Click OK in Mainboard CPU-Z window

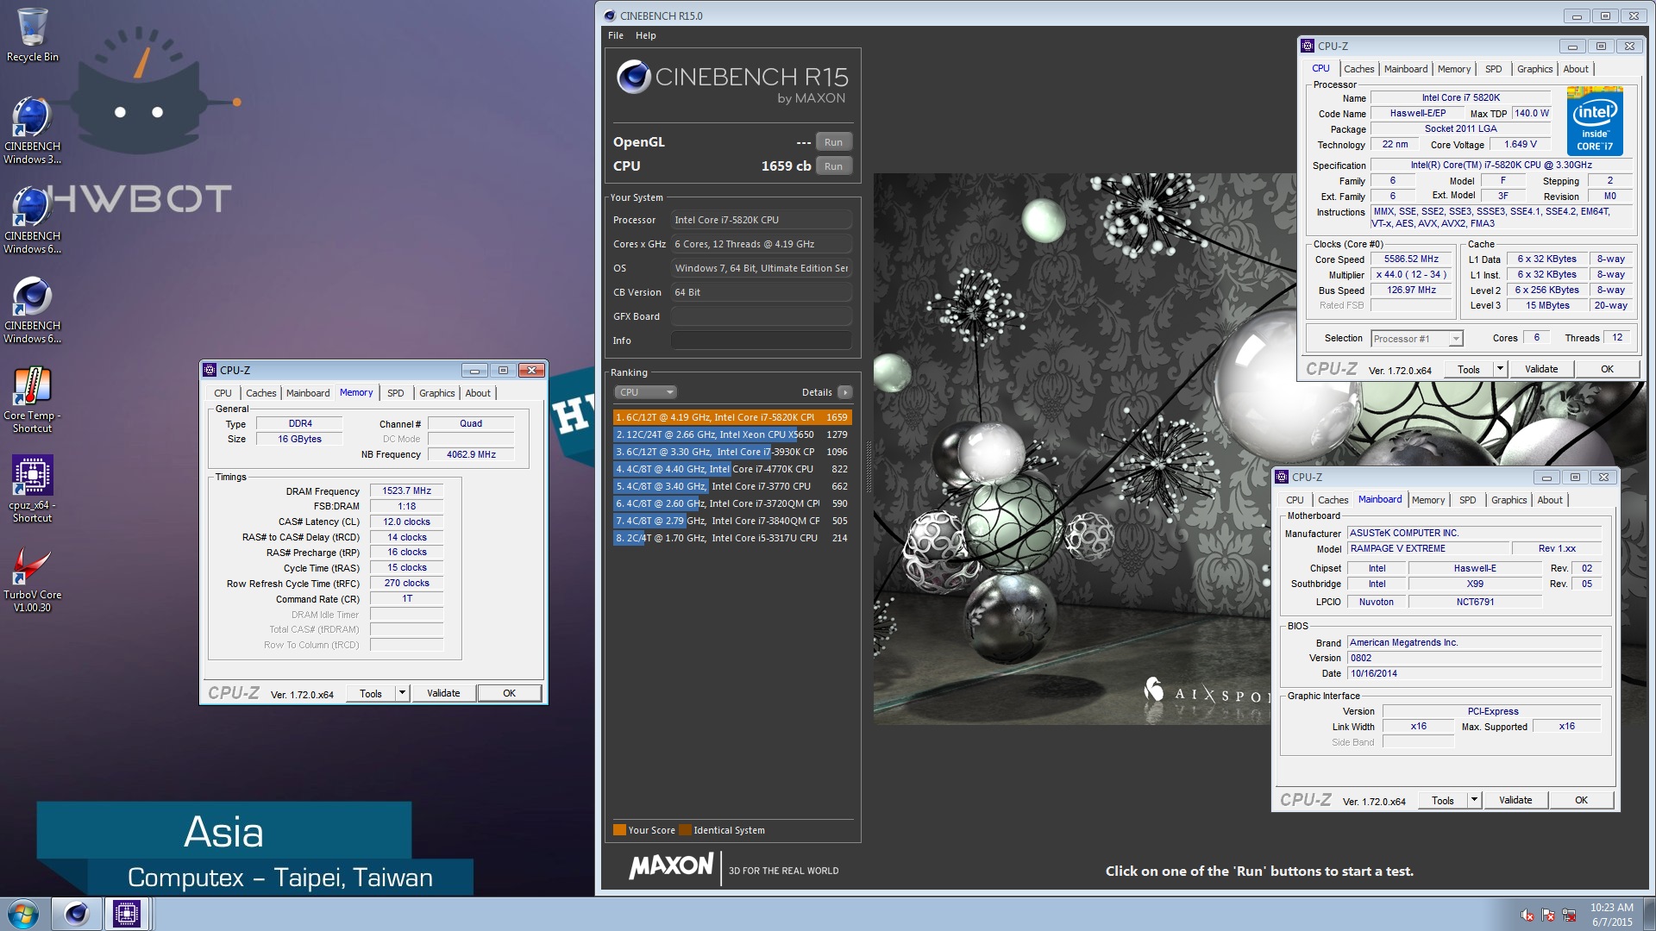(x=1582, y=800)
